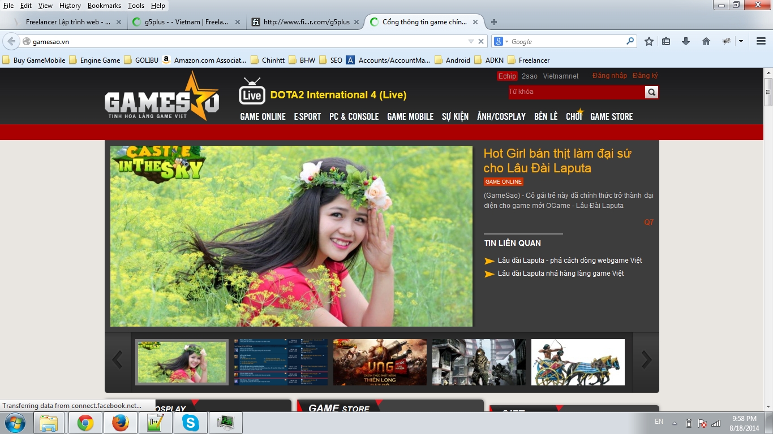Click the Google search input box
Screen dimensions: 773x434
click(x=568, y=41)
